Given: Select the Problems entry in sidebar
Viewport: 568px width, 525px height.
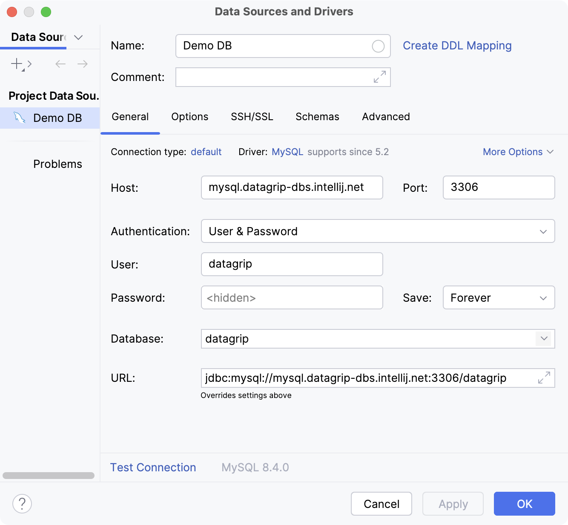Looking at the screenshot, I should tap(57, 164).
